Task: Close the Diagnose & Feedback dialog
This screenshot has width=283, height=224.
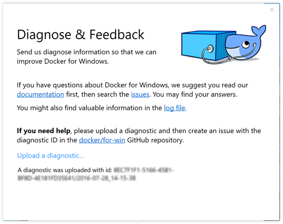Action: pos(272,10)
